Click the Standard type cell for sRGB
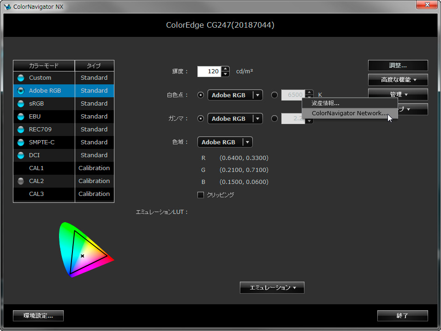 pos(94,104)
